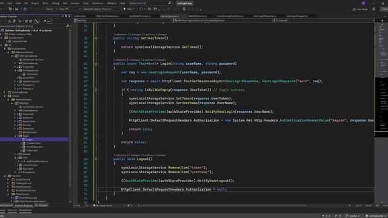Click the Preview Selected Items icon in Solution Explorer
This screenshot has height=218, width=388.
pos(49,21)
